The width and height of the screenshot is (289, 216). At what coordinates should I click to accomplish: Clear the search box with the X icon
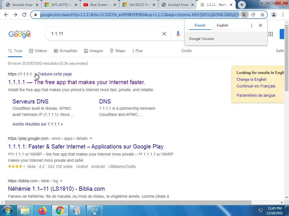[x=164, y=34]
